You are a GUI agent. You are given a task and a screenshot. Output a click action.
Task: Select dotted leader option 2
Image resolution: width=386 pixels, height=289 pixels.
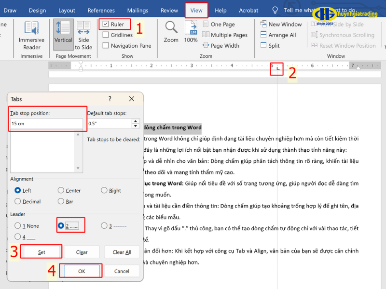click(61, 225)
